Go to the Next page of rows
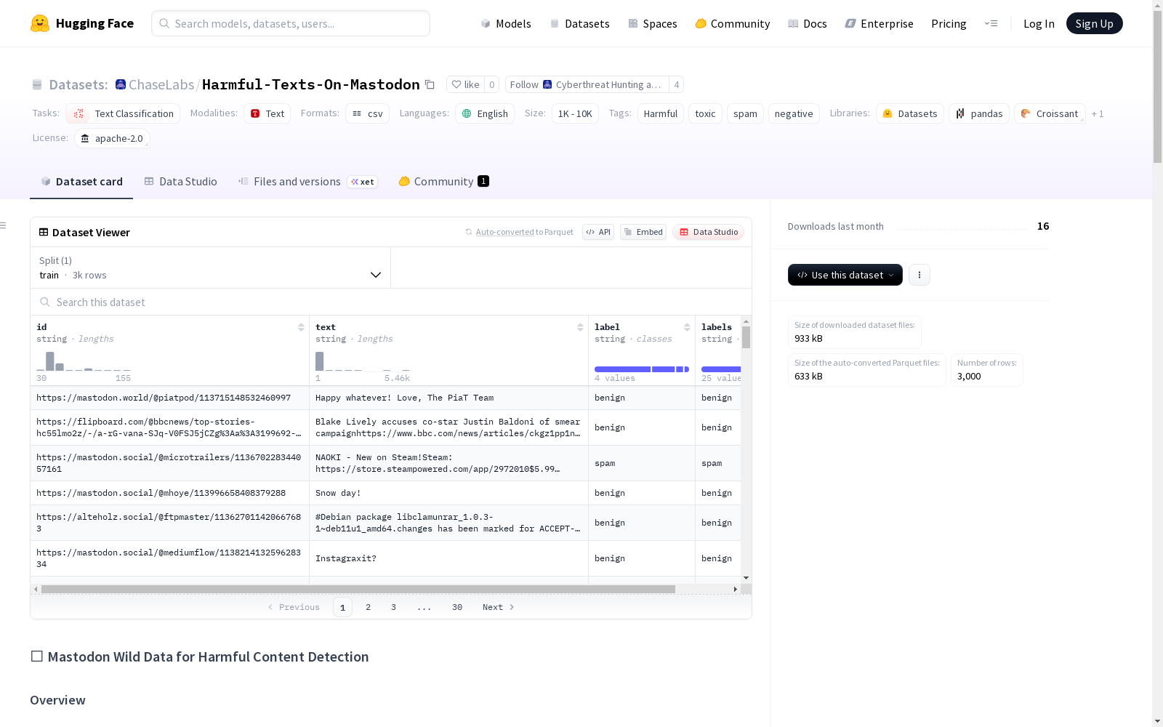The width and height of the screenshot is (1163, 727). click(x=499, y=607)
